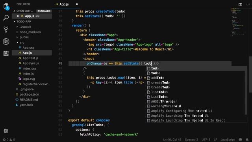Split the editor with the layout icon
252x142 pixels.
(240, 4)
